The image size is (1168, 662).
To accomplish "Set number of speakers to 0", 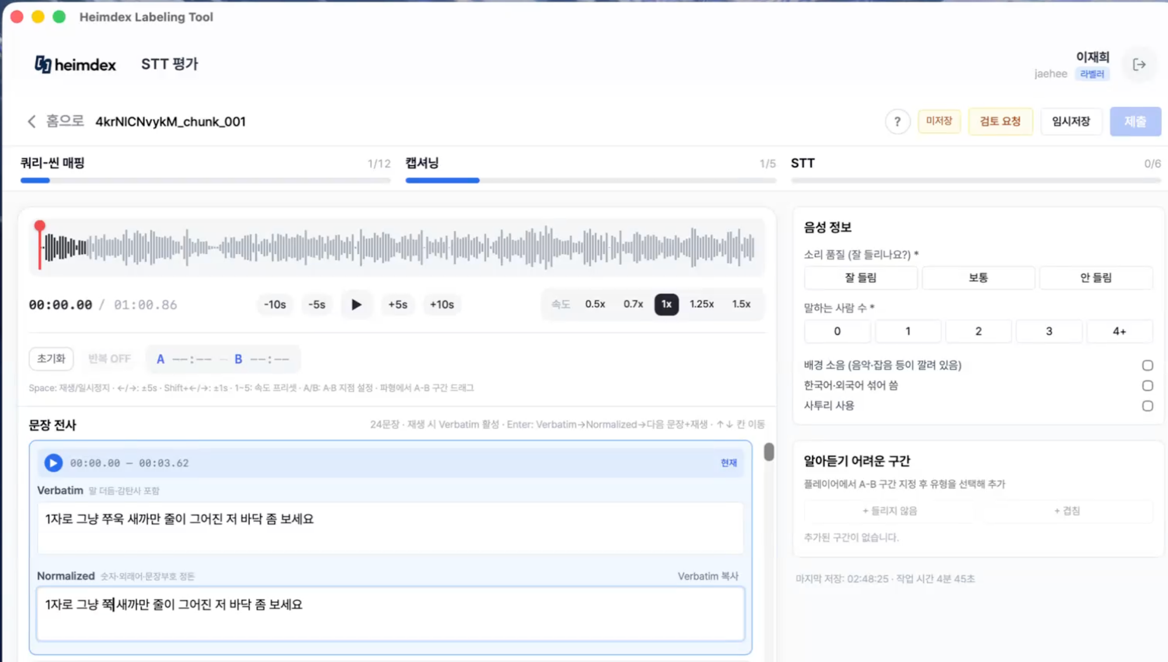I will click(837, 331).
